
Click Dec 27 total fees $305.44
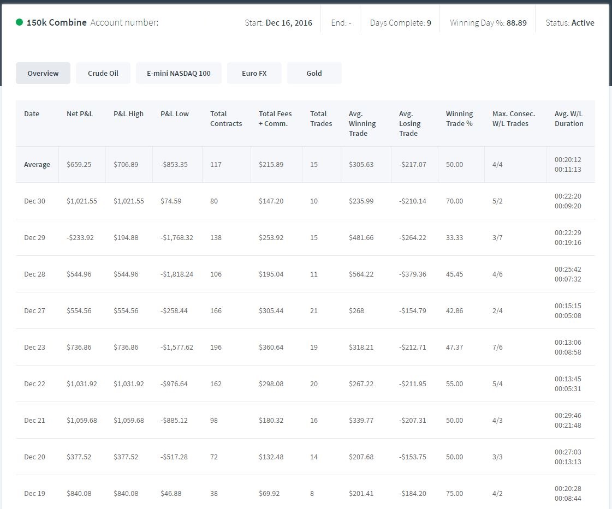click(271, 311)
